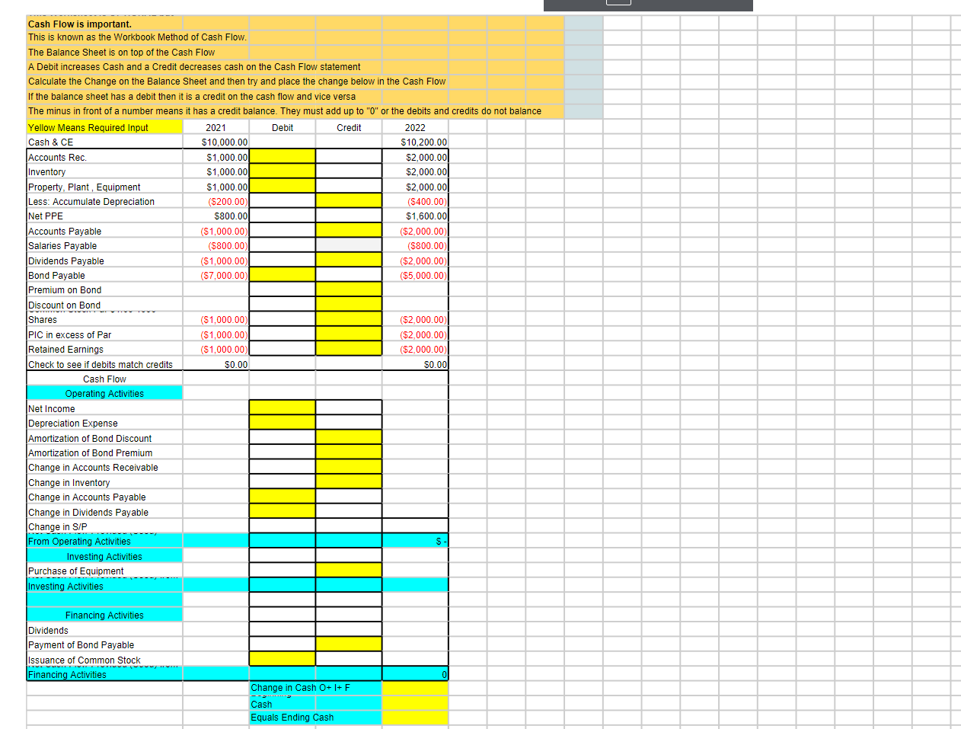Click the Equals Ending Cash yellow cell
The height and width of the screenshot is (729, 961).
(x=415, y=717)
